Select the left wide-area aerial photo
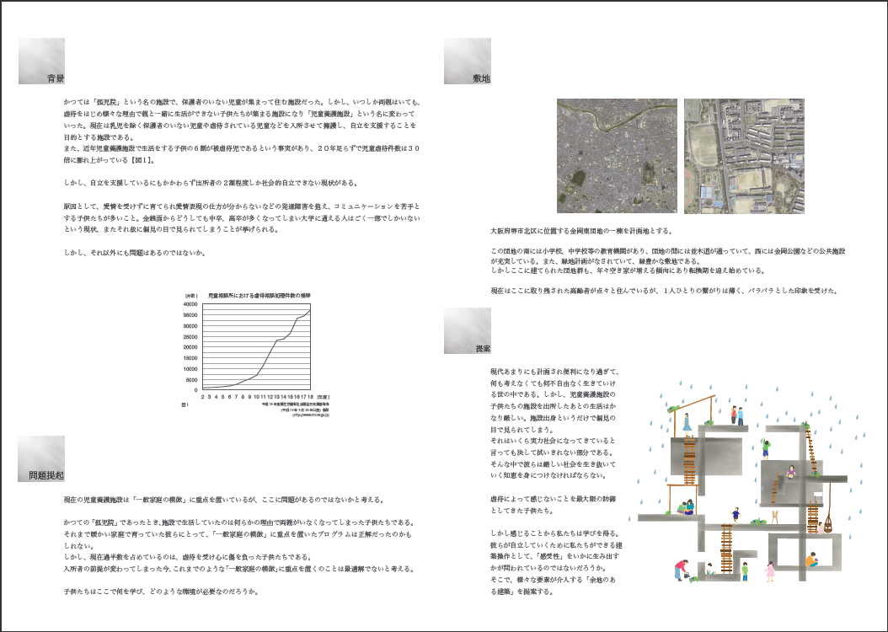888x632 pixels. coord(615,156)
